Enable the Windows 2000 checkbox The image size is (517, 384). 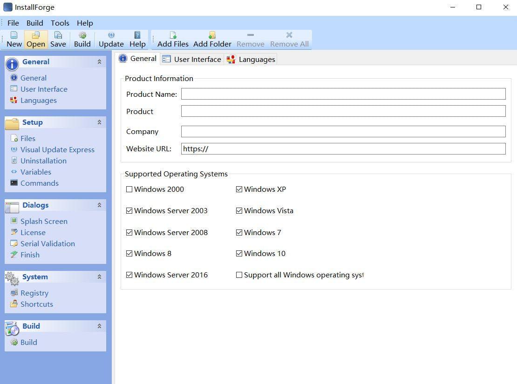click(129, 189)
